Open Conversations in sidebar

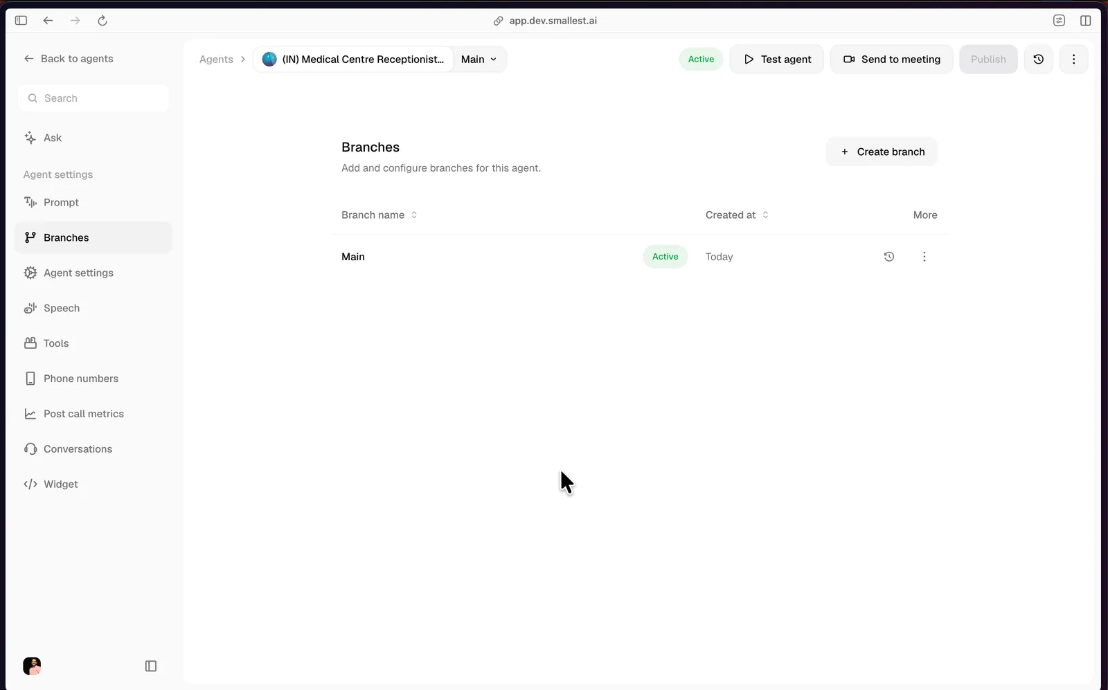click(93, 449)
